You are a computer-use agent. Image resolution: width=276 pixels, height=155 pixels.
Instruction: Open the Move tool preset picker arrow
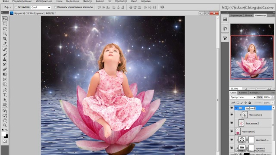(10, 7)
